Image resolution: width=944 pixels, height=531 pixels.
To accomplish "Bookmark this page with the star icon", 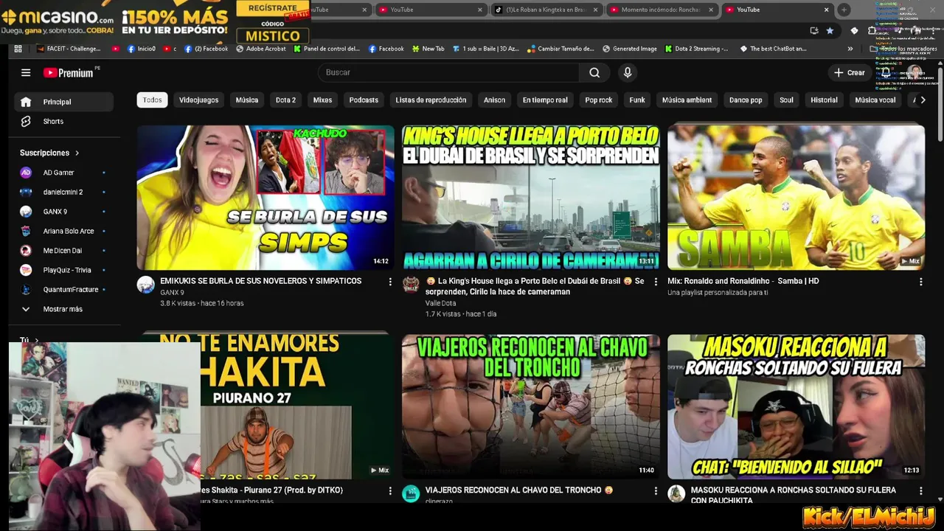I will [x=830, y=30].
